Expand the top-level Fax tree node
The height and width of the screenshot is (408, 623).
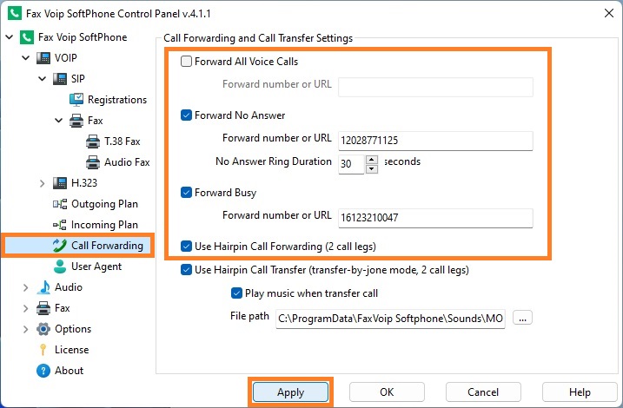tap(26, 308)
